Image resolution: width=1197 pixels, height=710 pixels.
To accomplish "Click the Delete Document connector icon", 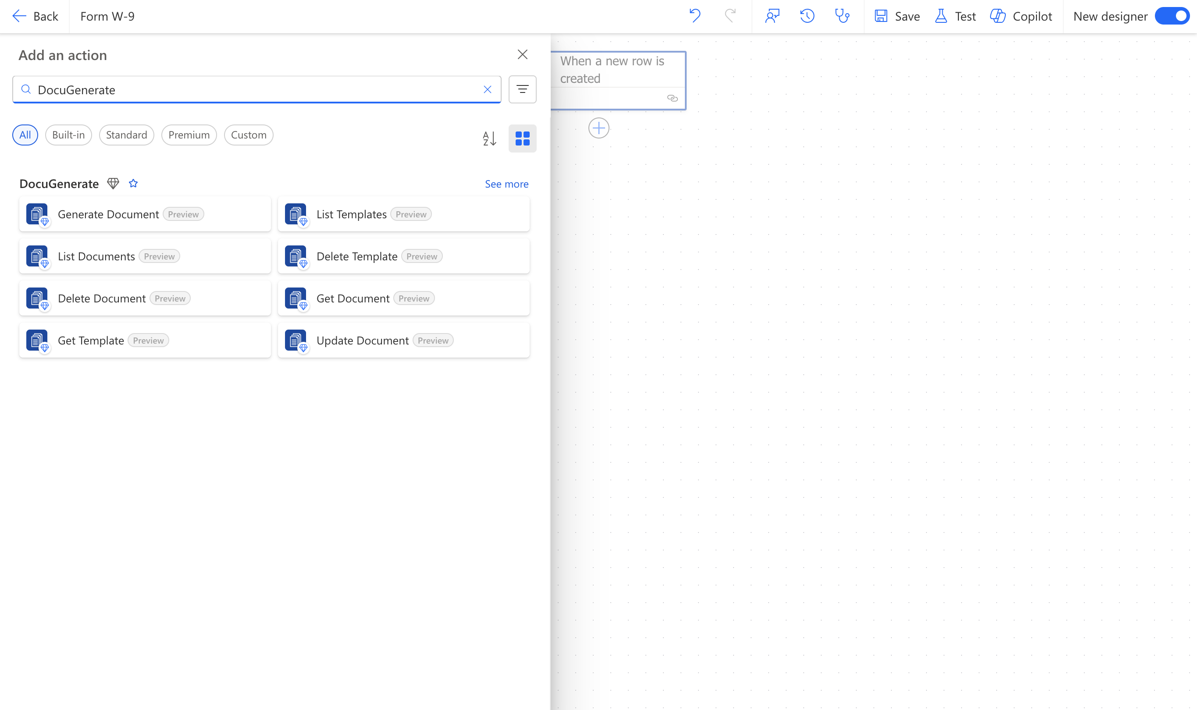I will [37, 298].
